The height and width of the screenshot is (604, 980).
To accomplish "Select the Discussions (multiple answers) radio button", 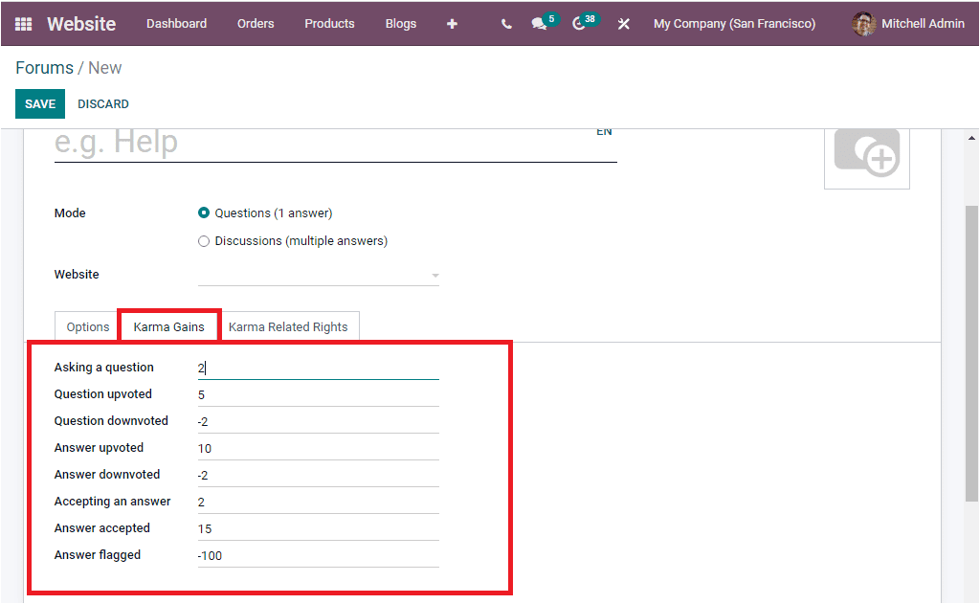I will (x=204, y=240).
